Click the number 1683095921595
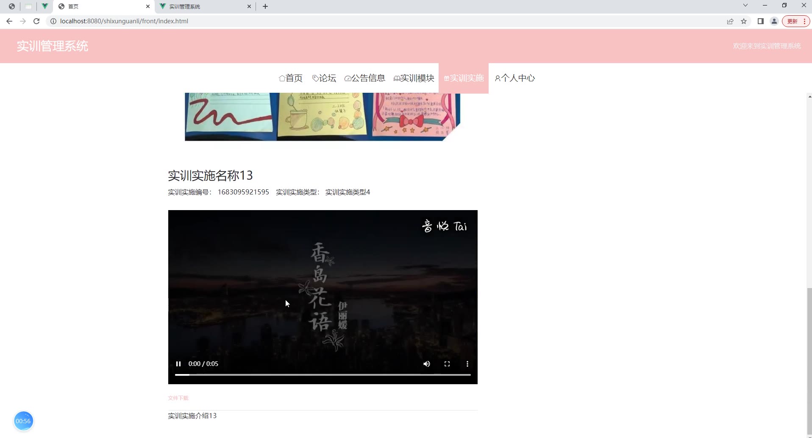The image size is (812, 438). click(x=243, y=192)
